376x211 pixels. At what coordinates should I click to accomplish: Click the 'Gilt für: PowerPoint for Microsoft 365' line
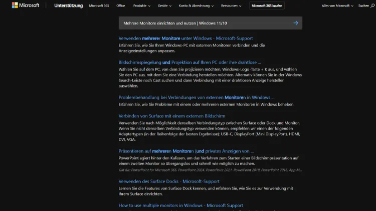[x=210, y=170]
